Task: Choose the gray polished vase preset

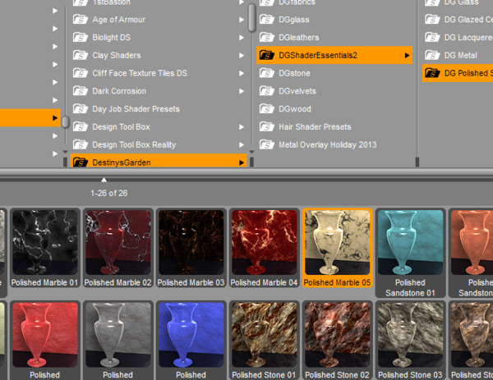Action: 117,341
